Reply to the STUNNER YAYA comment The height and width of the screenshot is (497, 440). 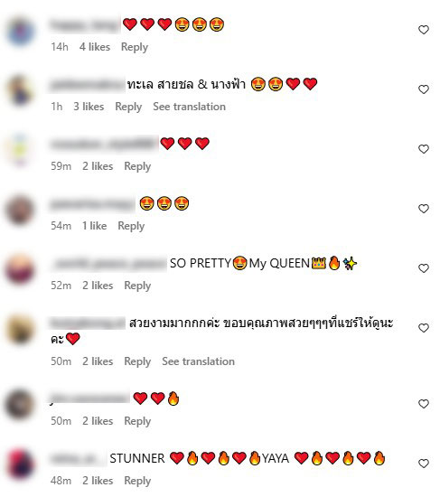(137, 481)
